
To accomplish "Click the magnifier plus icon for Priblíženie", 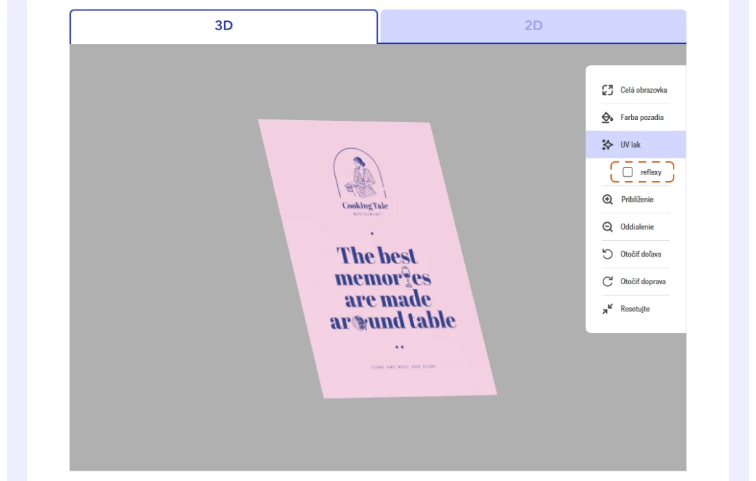I will tap(607, 200).
